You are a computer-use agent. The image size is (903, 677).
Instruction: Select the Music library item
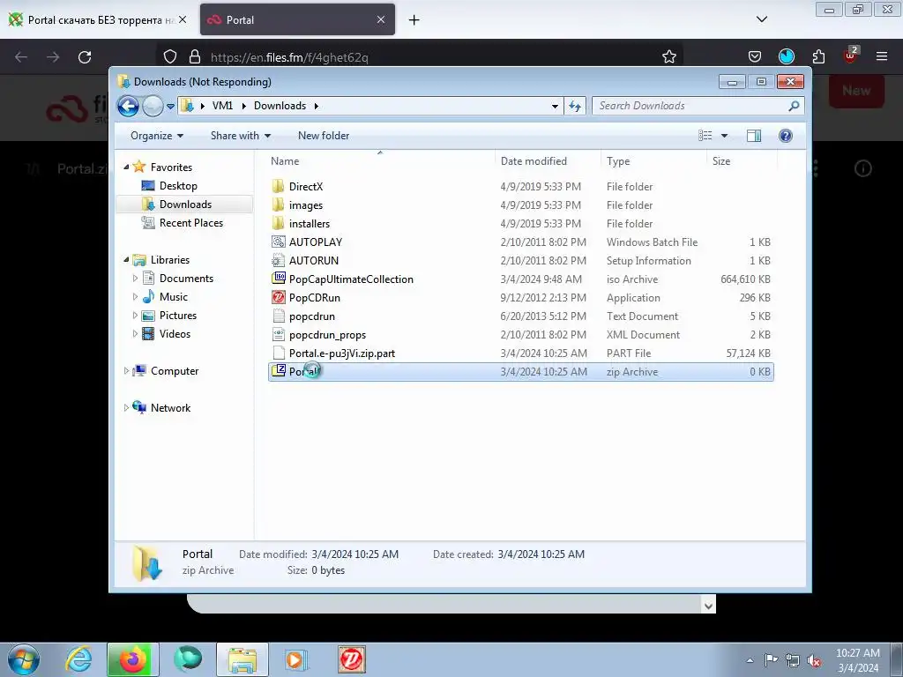(174, 297)
